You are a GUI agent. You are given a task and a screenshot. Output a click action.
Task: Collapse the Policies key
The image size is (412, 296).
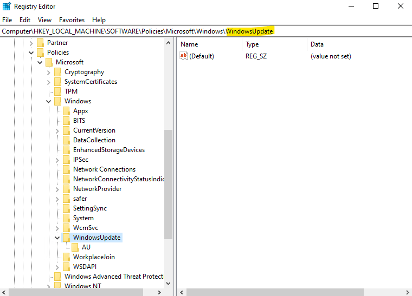(x=31, y=52)
